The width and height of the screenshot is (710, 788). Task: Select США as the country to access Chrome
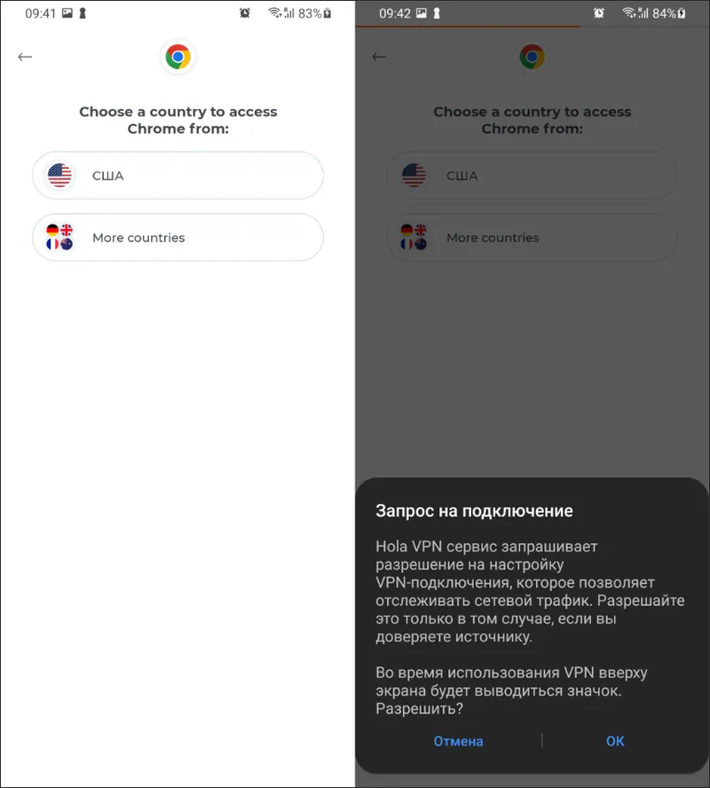point(177,176)
